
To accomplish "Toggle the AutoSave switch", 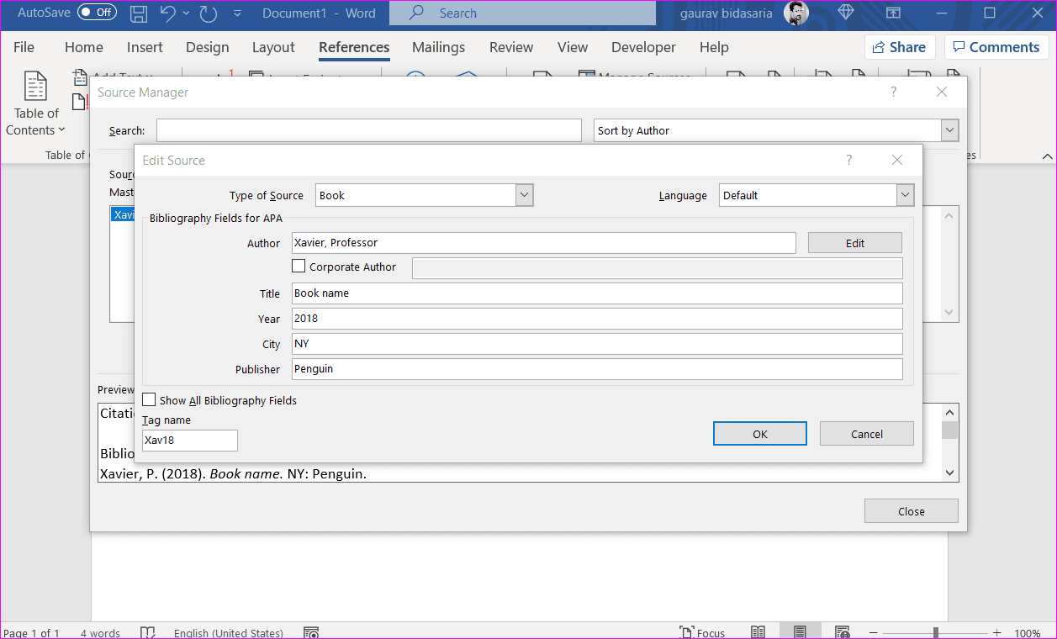I will (x=97, y=13).
